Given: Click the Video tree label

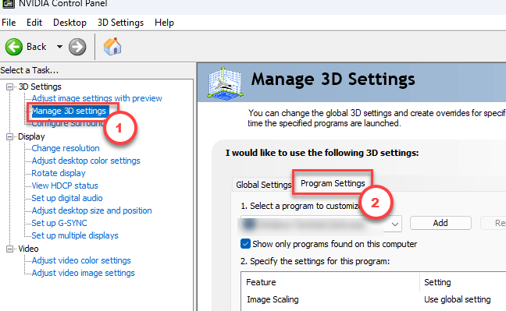Looking at the screenshot, I should (x=28, y=249).
